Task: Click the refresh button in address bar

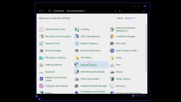Action: (120, 11)
